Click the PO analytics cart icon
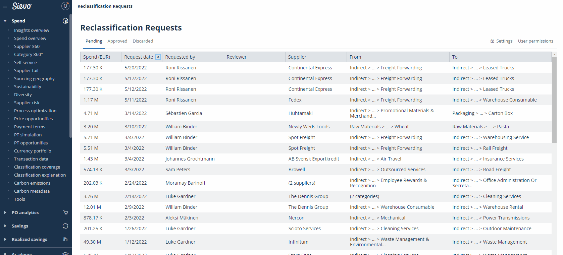This screenshot has height=255, width=563. tap(65, 212)
